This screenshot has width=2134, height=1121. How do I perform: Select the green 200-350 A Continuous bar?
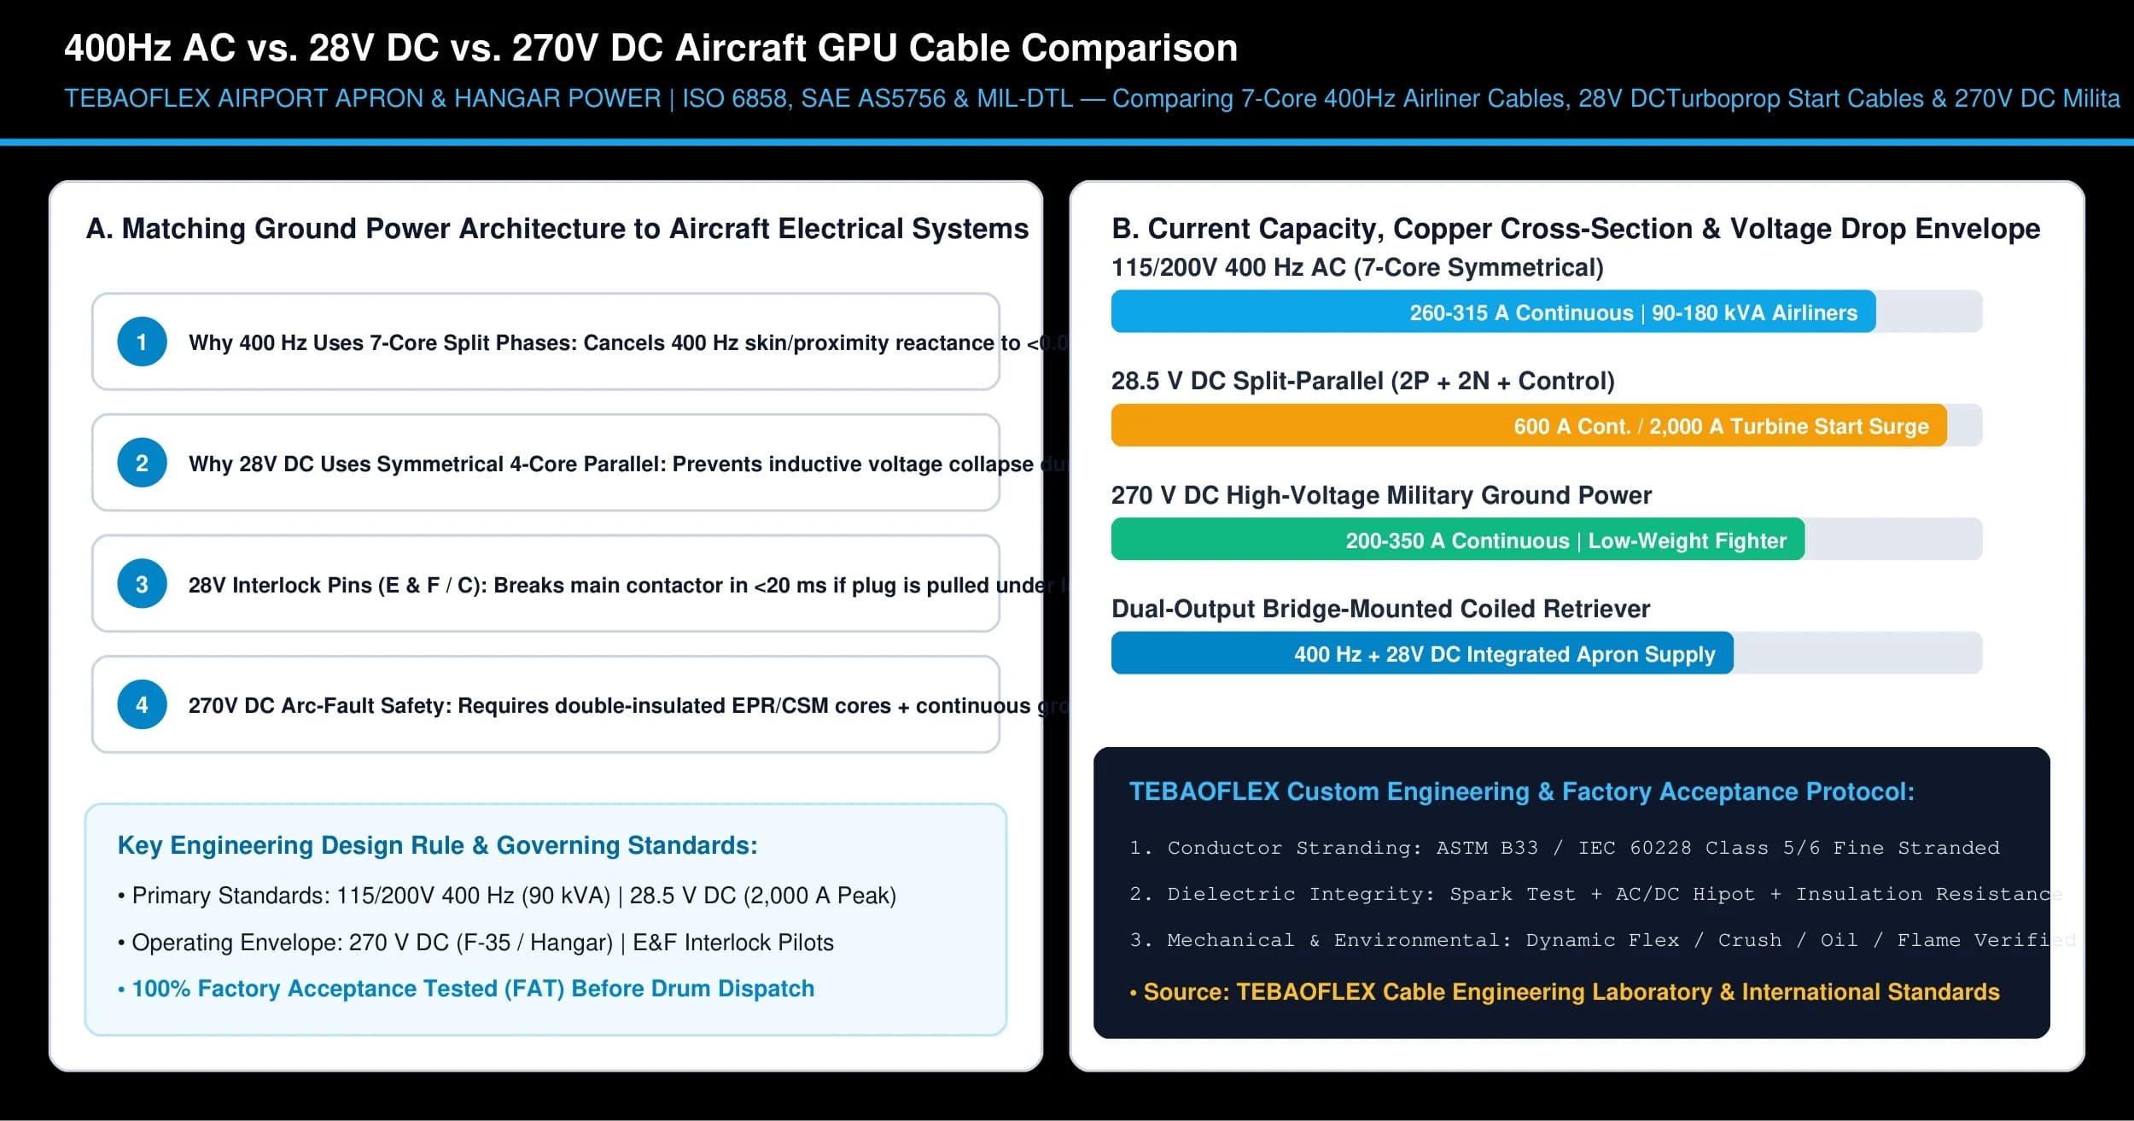(x=1458, y=540)
